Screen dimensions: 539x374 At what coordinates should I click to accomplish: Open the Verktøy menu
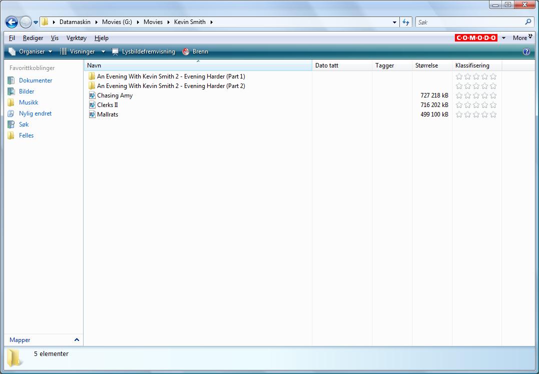click(x=76, y=38)
